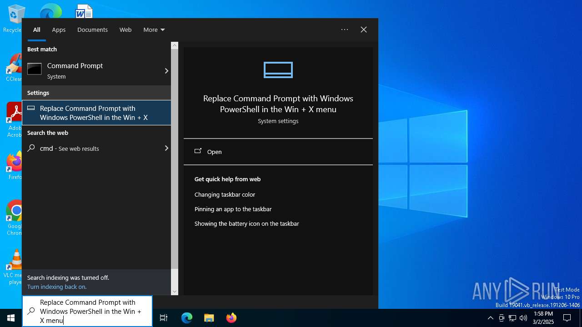582x327 pixels.
Task: Click the taskbar clock showing 1:58 PM
Action: point(543,318)
